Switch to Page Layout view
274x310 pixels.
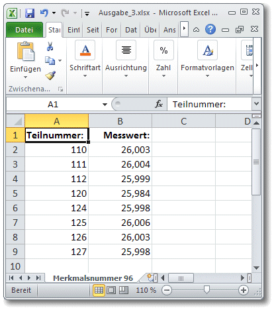(x=111, y=290)
